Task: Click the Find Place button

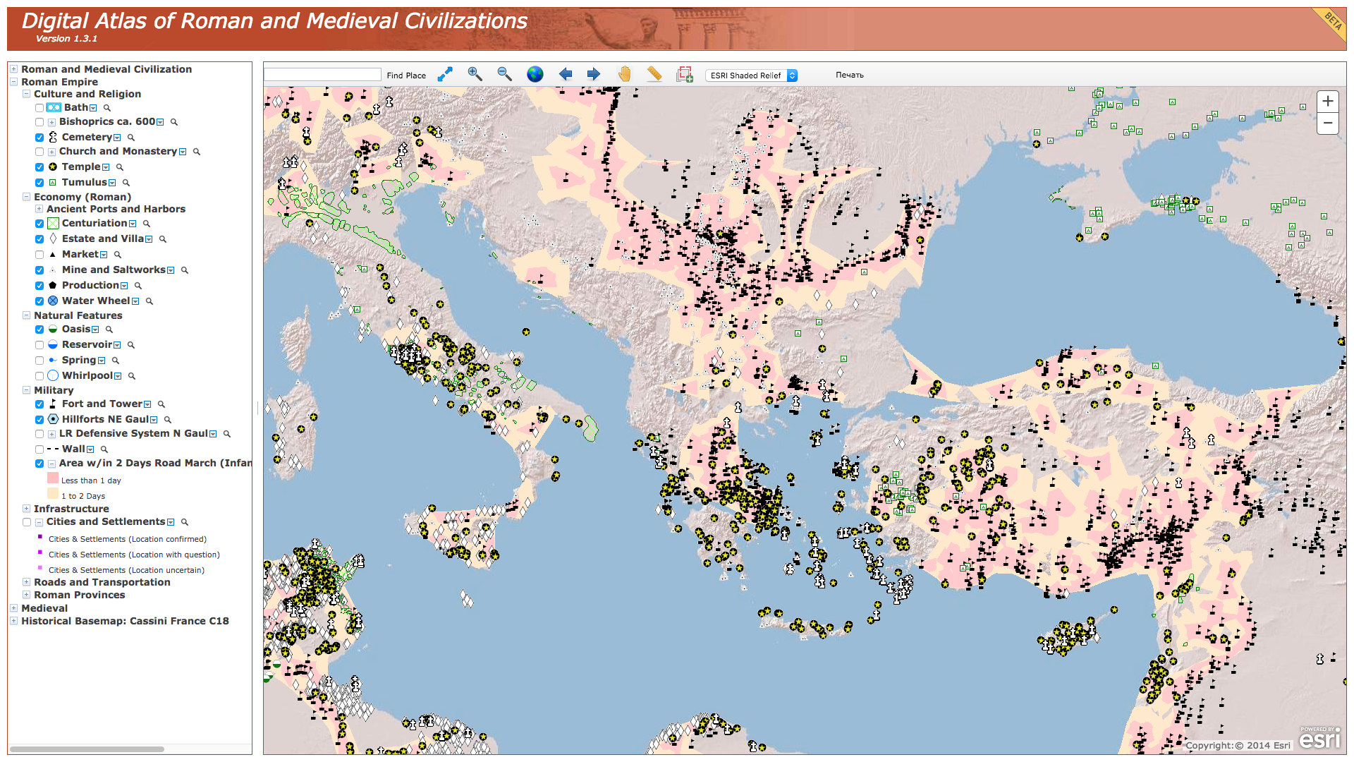Action: [x=406, y=75]
